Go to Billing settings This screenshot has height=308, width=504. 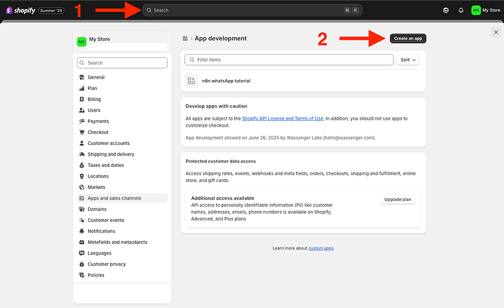pyautogui.click(x=94, y=100)
